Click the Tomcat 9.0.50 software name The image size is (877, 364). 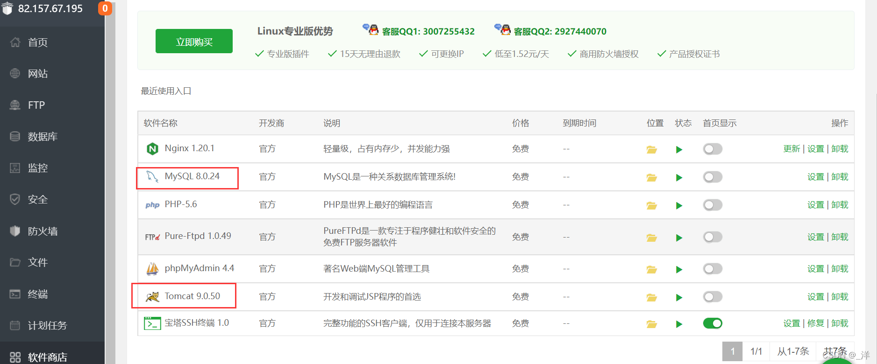point(192,296)
